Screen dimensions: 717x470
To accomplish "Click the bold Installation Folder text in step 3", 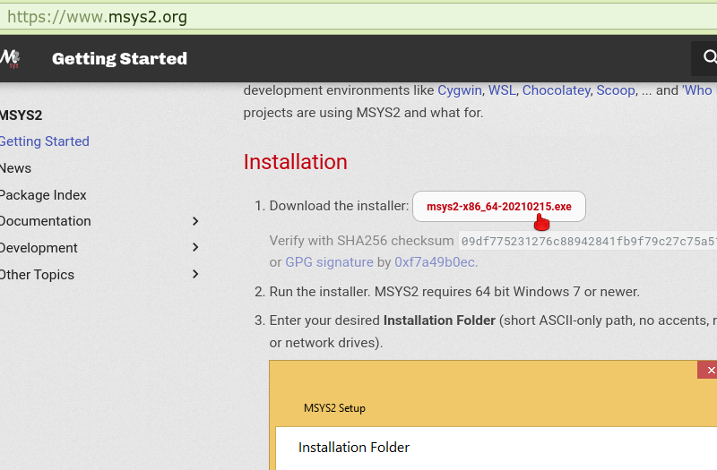I will (439, 320).
